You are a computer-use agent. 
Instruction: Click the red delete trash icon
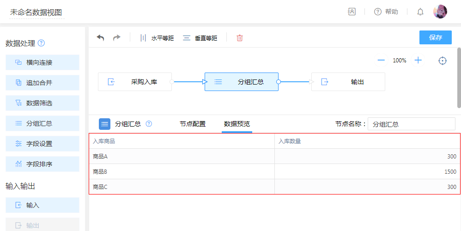coord(240,38)
